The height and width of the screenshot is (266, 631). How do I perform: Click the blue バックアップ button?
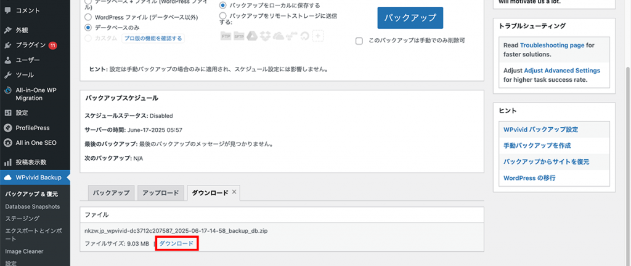(410, 17)
